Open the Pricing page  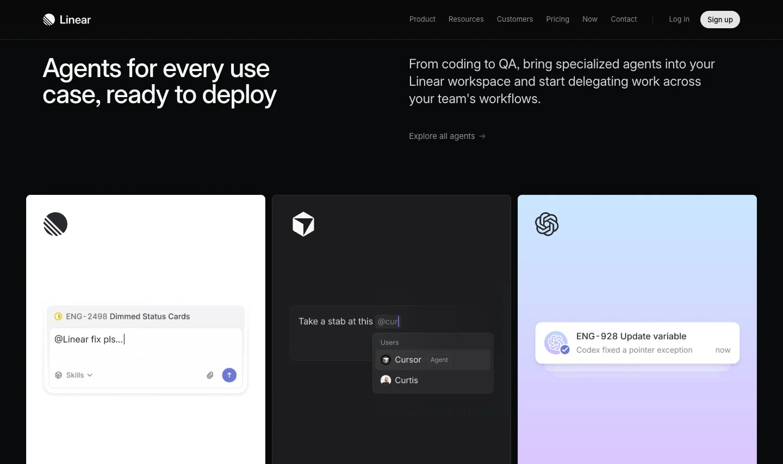point(558,19)
